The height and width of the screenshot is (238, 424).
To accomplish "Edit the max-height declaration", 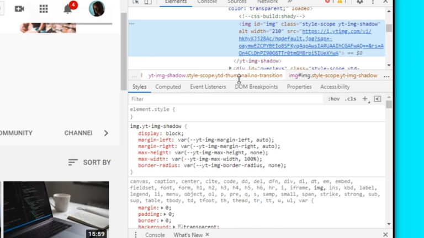I will (x=203, y=153).
